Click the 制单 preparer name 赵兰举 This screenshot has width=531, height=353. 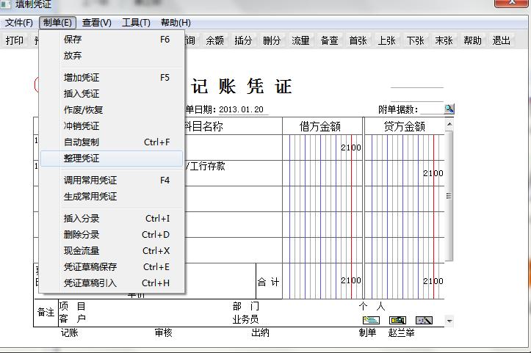point(401,332)
